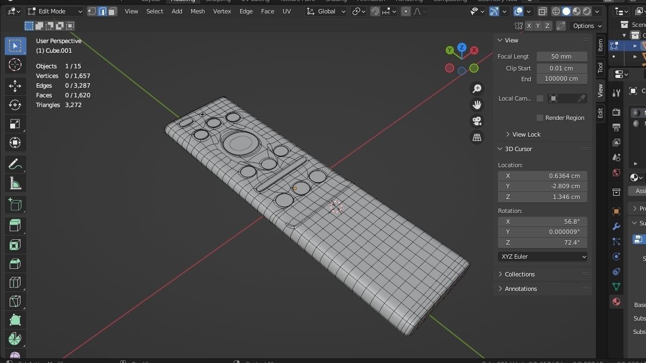This screenshot has height=363, width=646.
Task: Activate the Loop Cut tool
Action: coord(15,282)
